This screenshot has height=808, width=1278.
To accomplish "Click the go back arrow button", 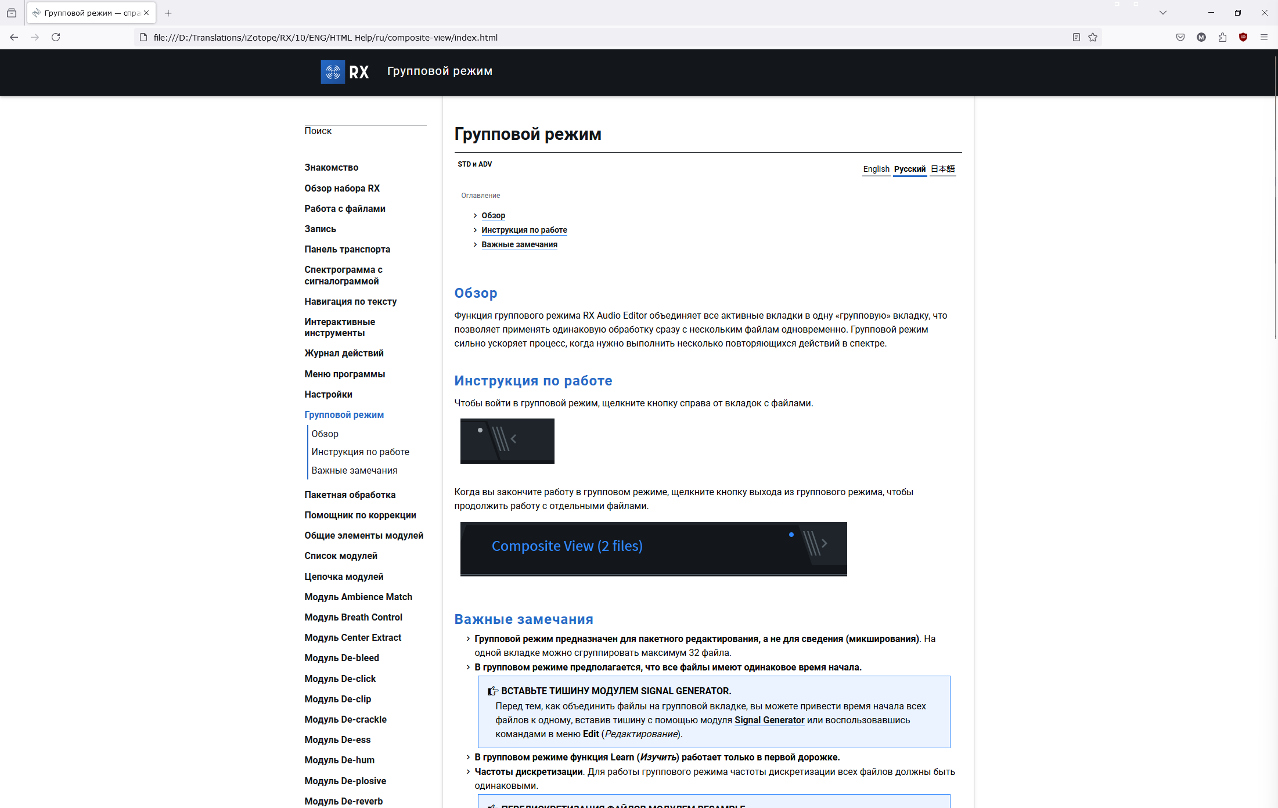I will tap(14, 37).
